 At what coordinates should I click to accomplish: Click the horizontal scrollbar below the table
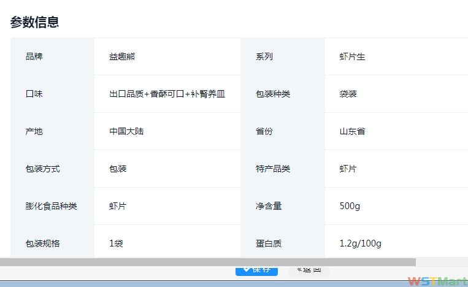click(x=207, y=262)
